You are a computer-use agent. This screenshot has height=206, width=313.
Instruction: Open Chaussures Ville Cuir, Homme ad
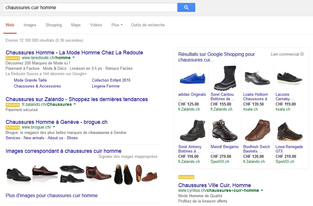215,185
